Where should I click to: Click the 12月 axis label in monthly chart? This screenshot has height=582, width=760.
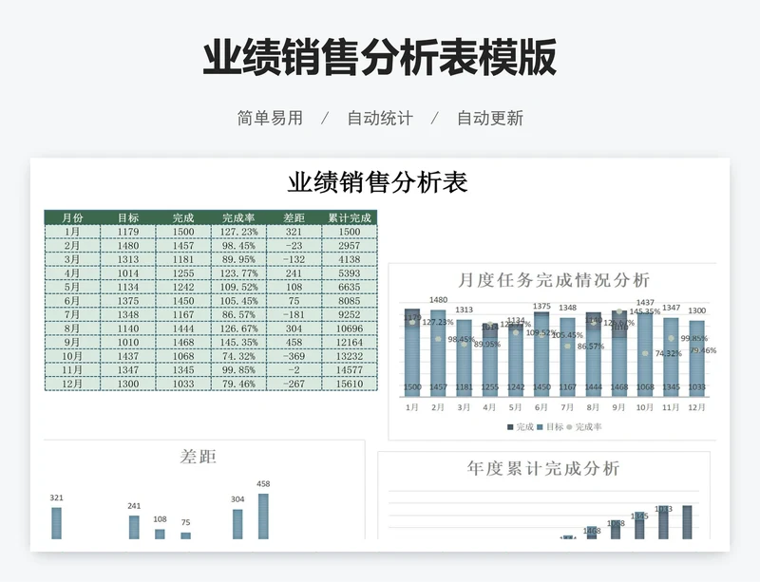point(696,407)
